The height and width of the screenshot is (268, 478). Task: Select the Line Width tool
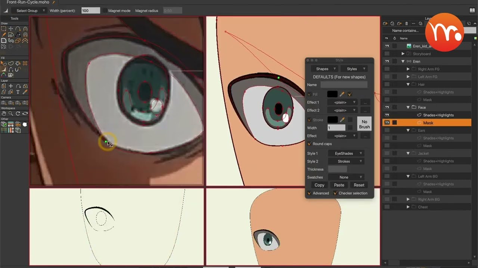pos(4,69)
